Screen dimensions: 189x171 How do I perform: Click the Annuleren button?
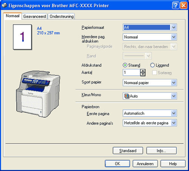tap(145, 164)
